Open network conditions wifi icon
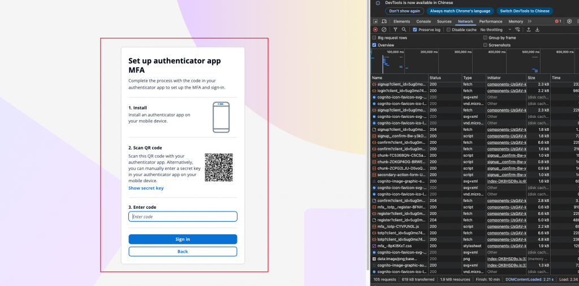The height and width of the screenshot is (286, 579). (x=517, y=29)
